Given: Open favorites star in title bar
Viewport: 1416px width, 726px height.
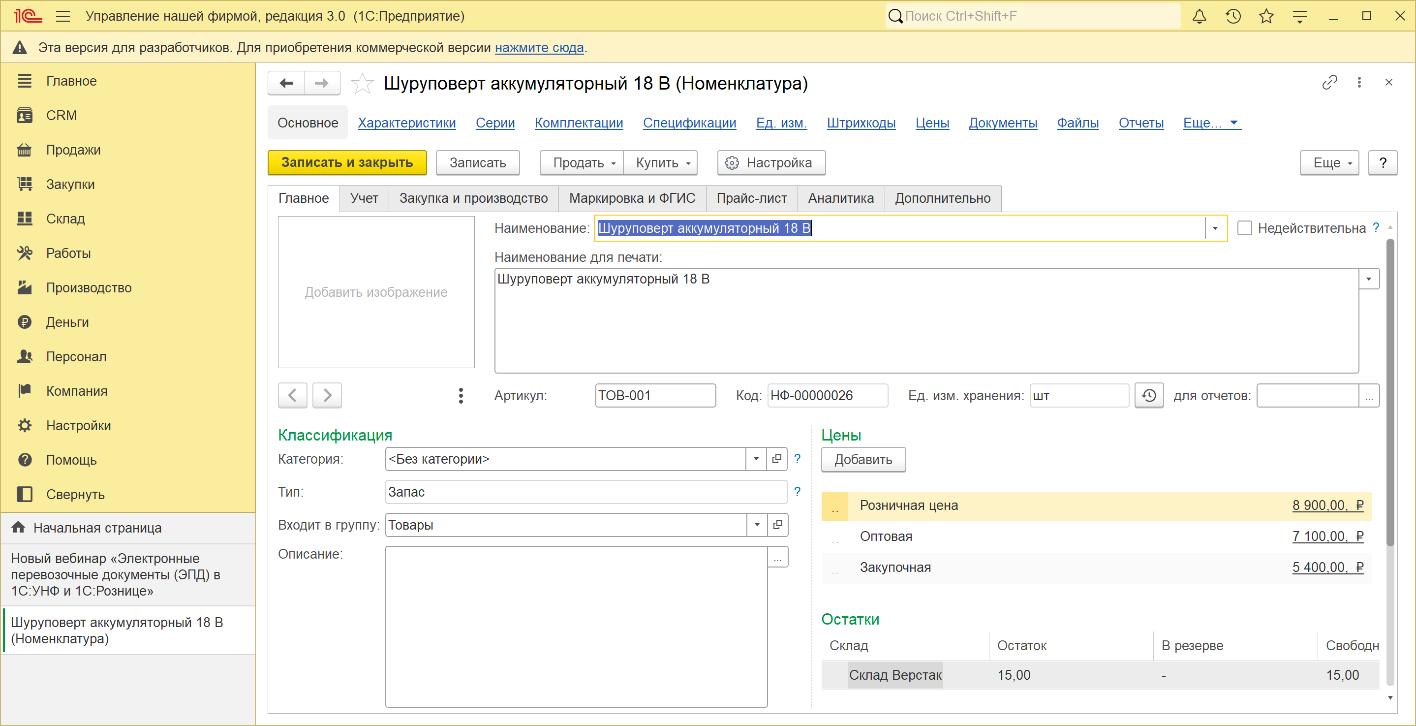Looking at the screenshot, I should [1266, 16].
